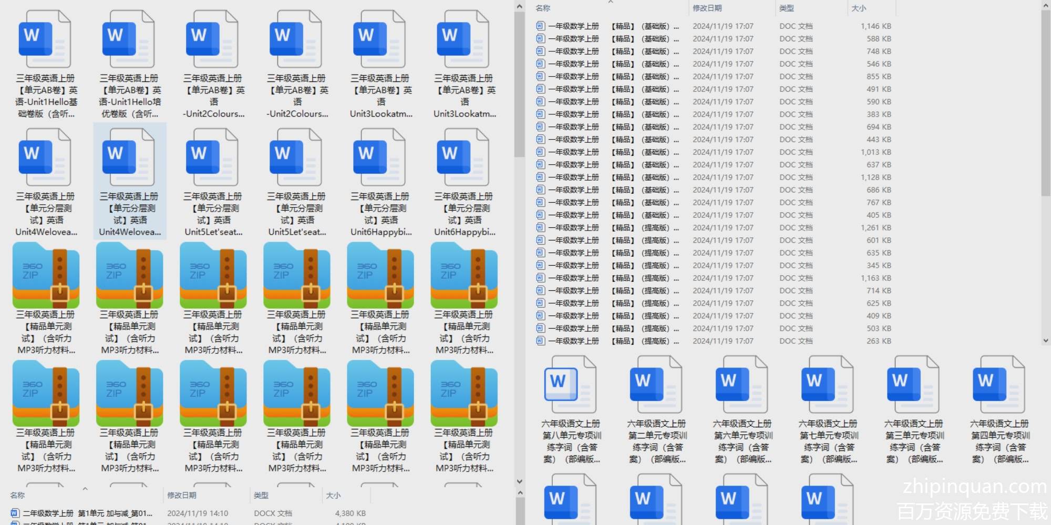This screenshot has height=525, width=1051.
Task: Click the up arrow on the 一年级数学 list scrollbar
Action: pyautogui.click(x=1046, y=5)
